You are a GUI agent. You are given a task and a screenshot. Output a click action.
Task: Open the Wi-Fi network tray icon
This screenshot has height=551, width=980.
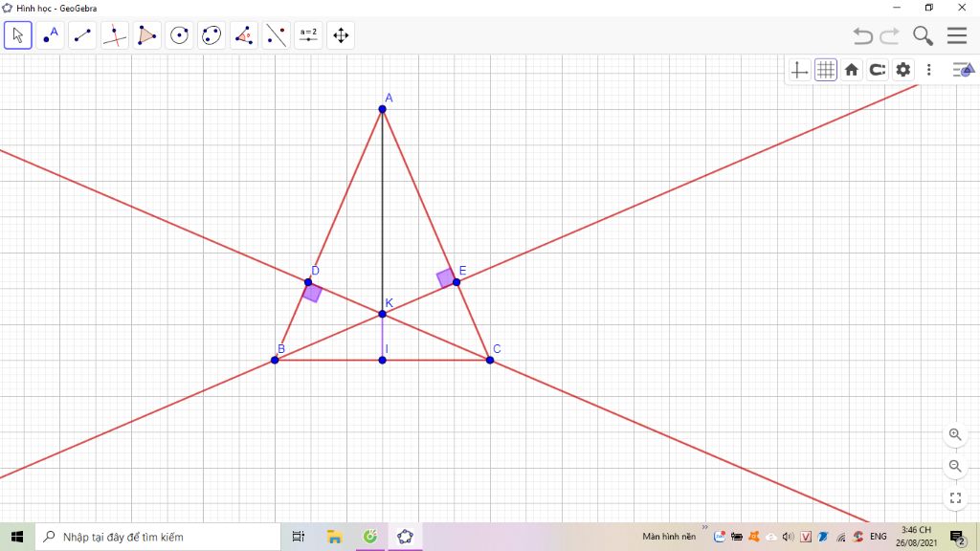[841, 537]
